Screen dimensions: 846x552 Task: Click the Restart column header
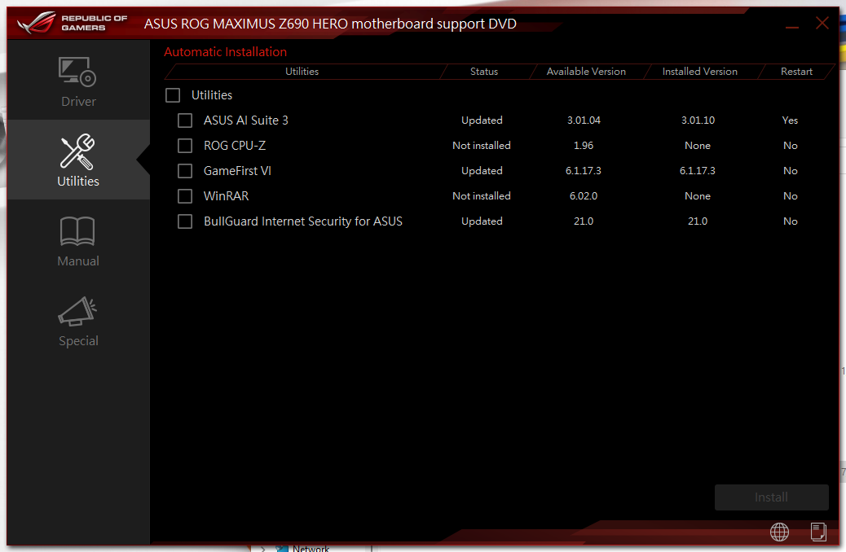coord(796,71)
